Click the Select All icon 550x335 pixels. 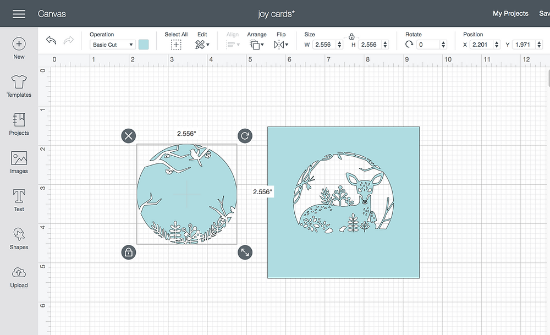pyautogui.click(x=176, y=45)
